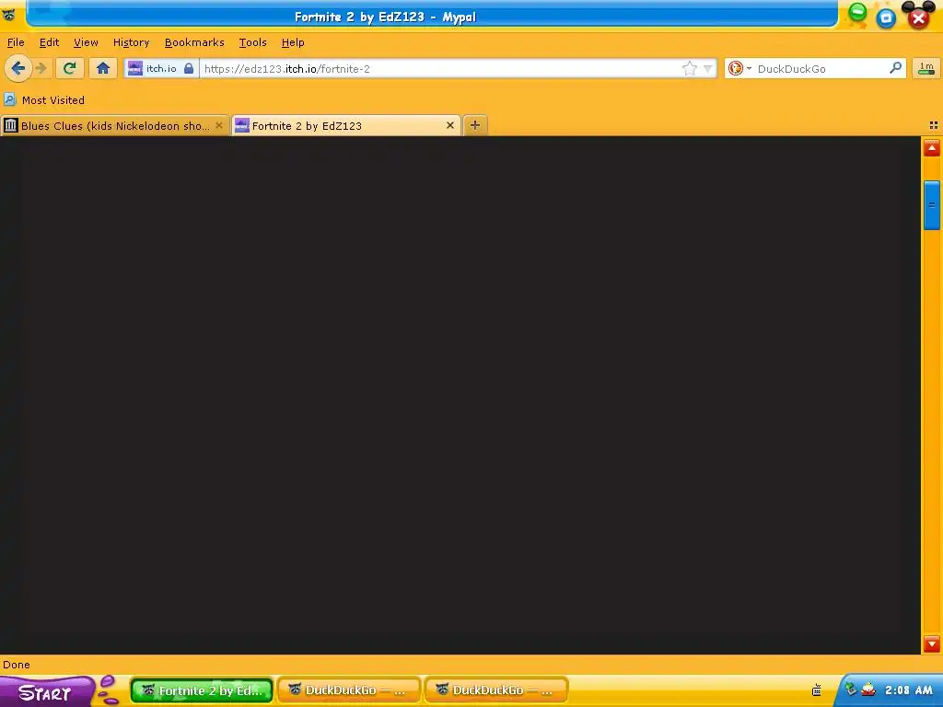This screenshot has height=707, width=943.
Task: Open the Tools menu
Action: pos(252,42)
